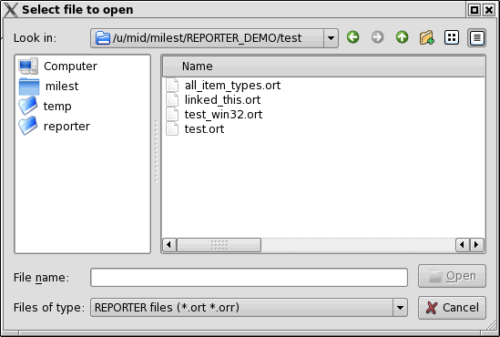
Task: Maximize the Select file to open dialog
Action: (474, 10)
